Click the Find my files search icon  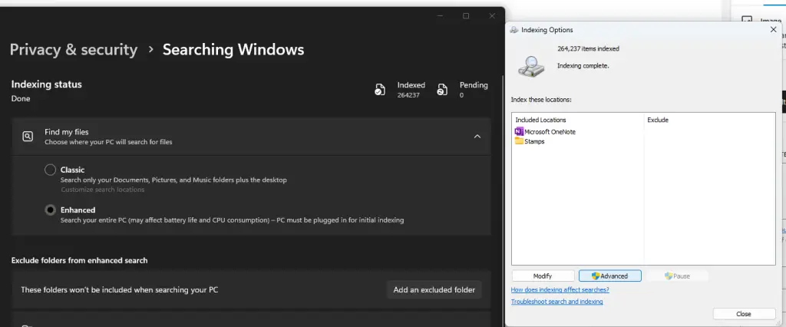[x=28, y=137]
